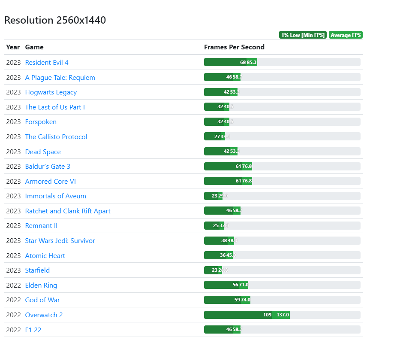
Task: Click the Frames Per Second column header
Action: click(x=234, y=47)
